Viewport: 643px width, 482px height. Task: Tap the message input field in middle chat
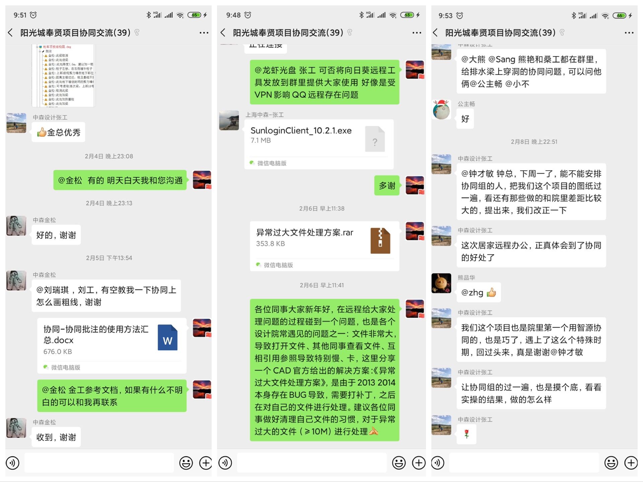[x=312, y=463]
